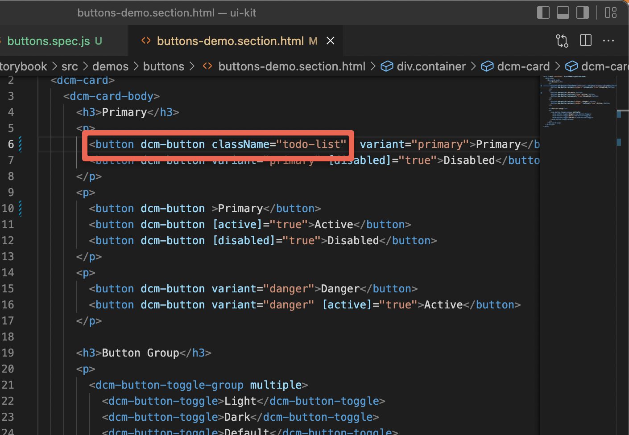Click the code minimap preview
This screenshot has height=435, width=629.
(x=579, y=102)
